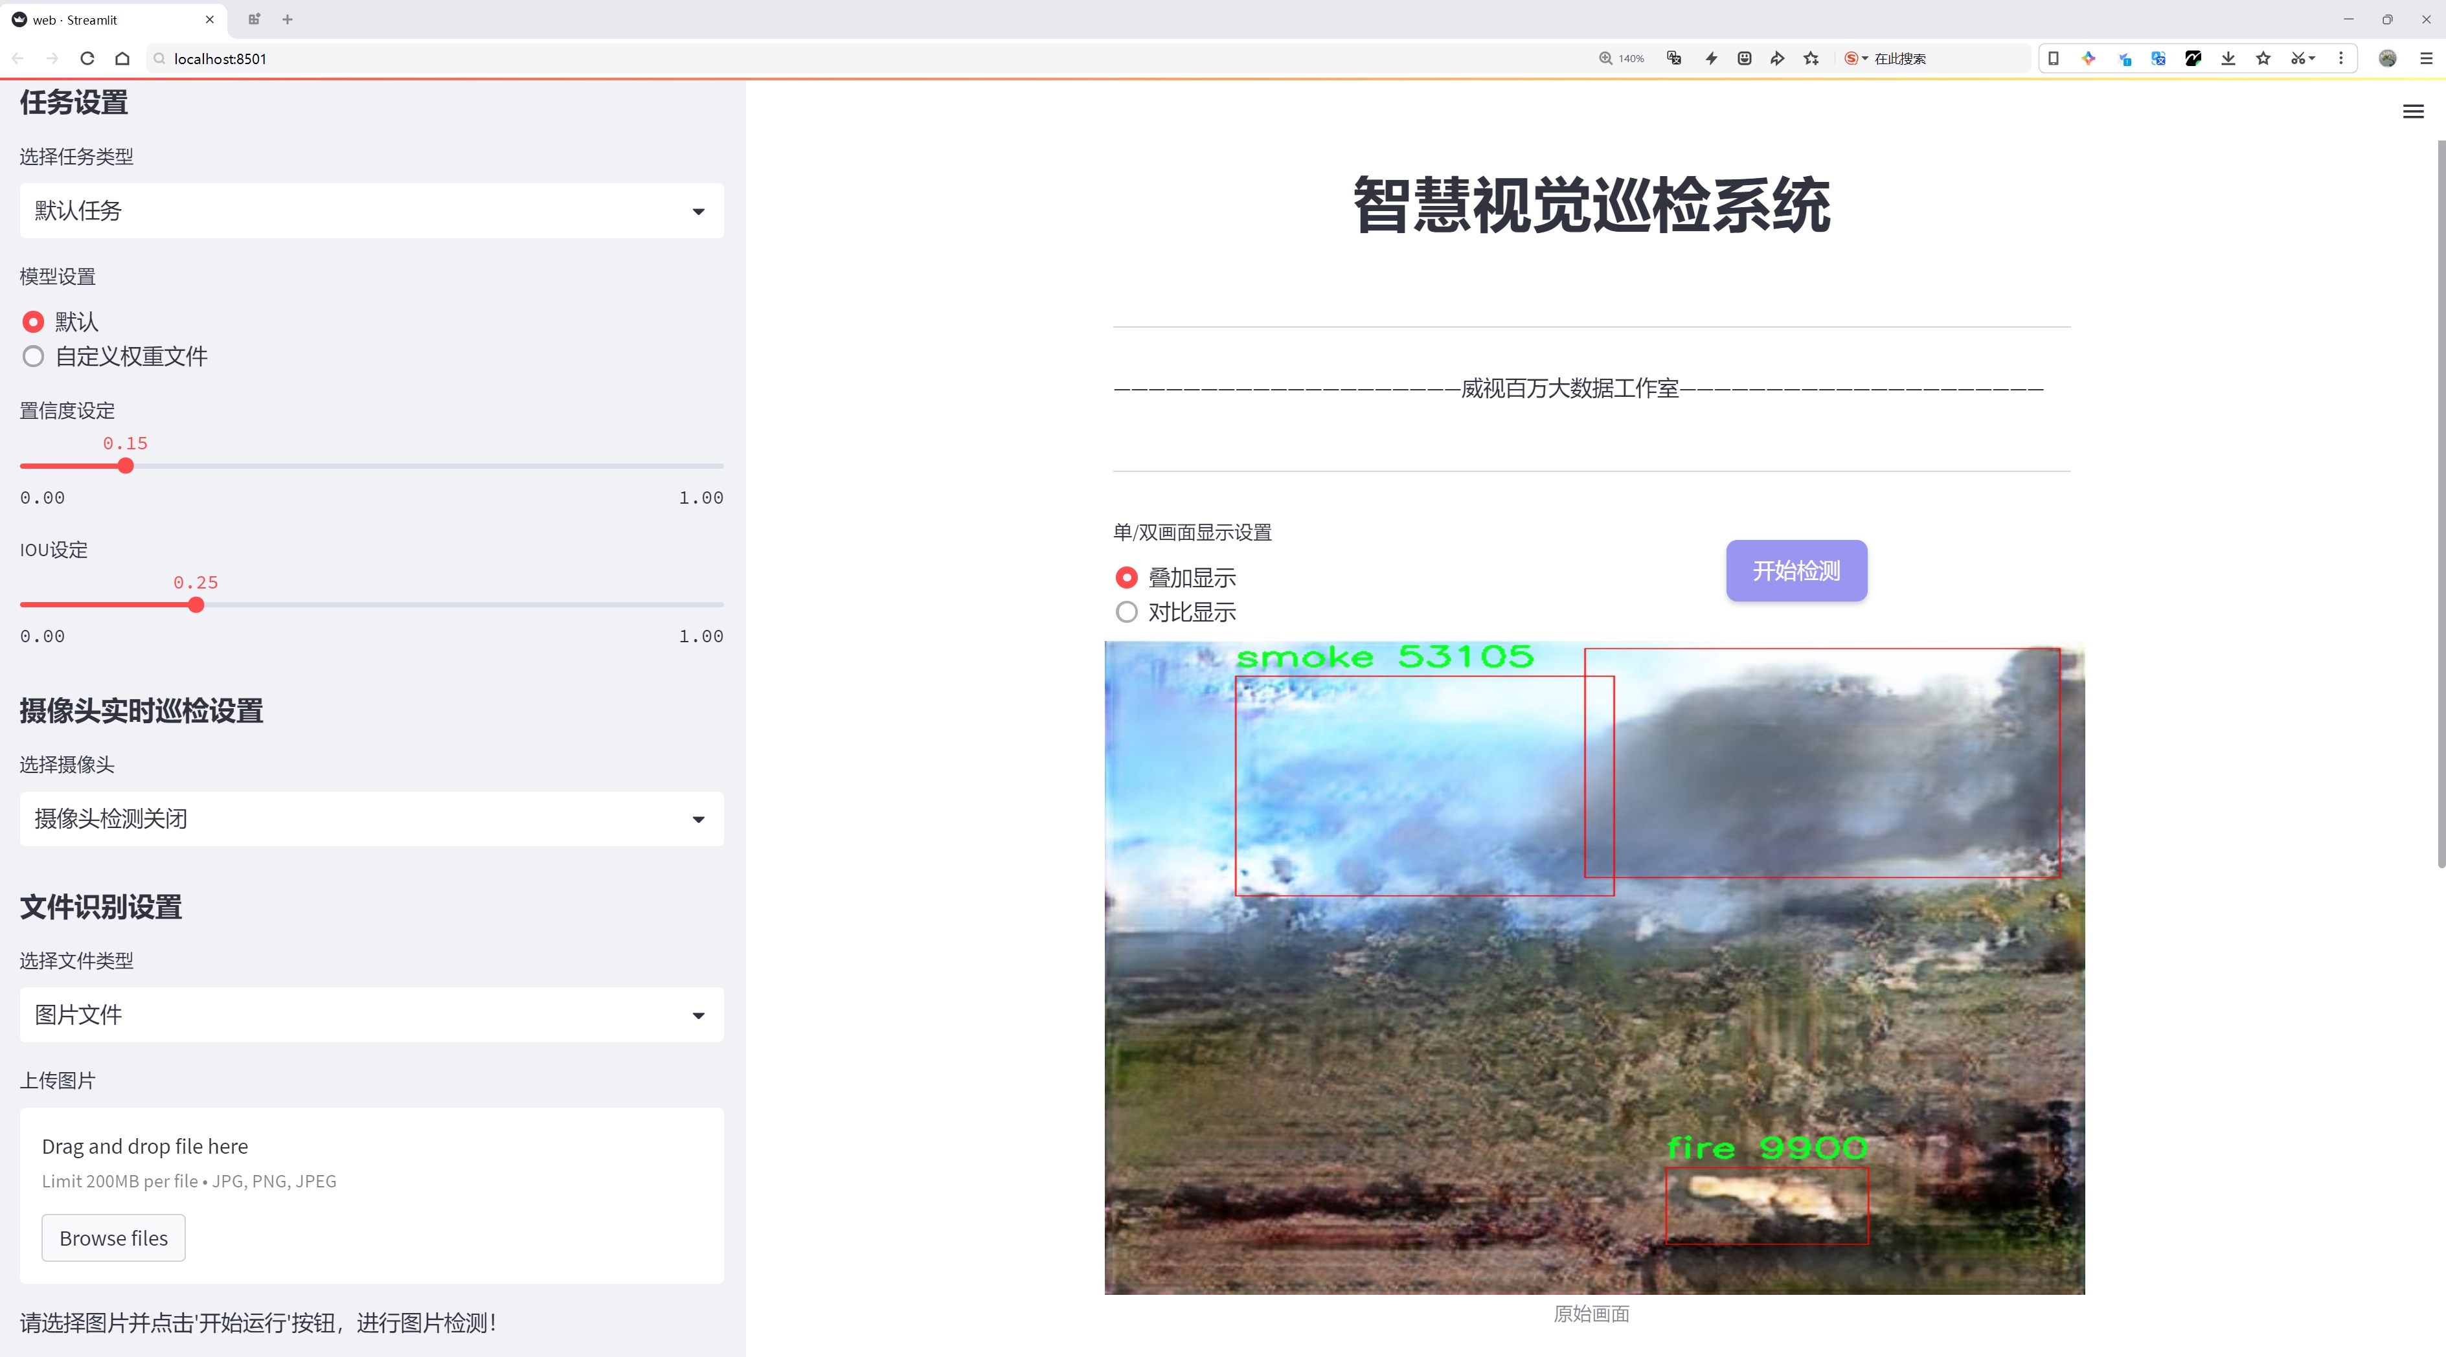Click the Browse files button
The height and width of the screenshot is (1357, 2446).
tap(113, 1239)
